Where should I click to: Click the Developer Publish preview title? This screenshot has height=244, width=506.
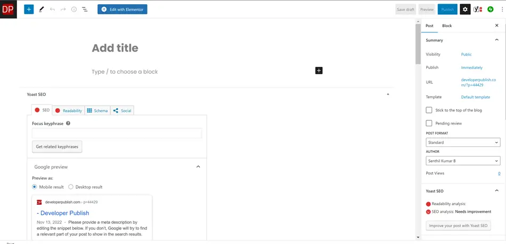click(63, 213)
